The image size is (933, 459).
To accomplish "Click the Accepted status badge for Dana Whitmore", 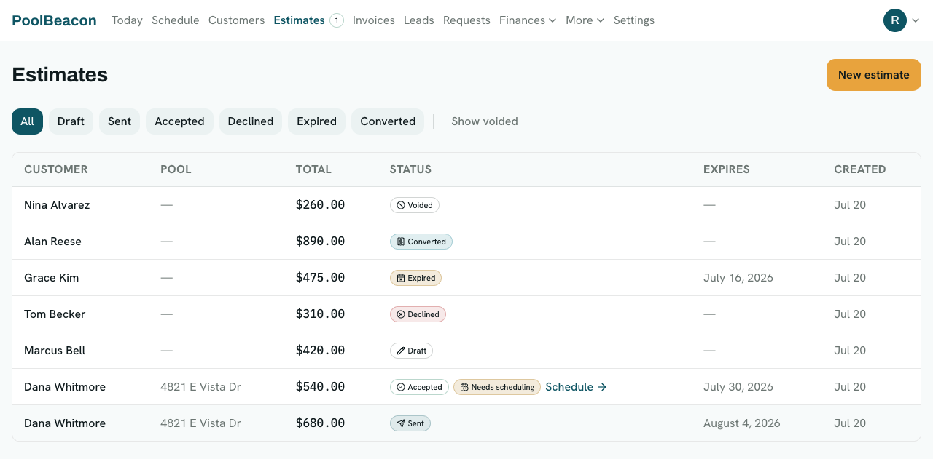I will (419, 387).
